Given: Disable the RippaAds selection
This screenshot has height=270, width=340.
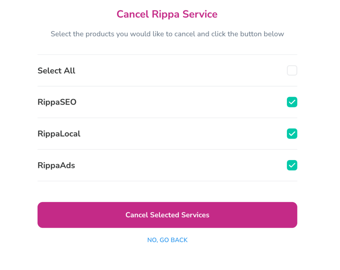Looking at the screenshot, I should click(292, 165).
